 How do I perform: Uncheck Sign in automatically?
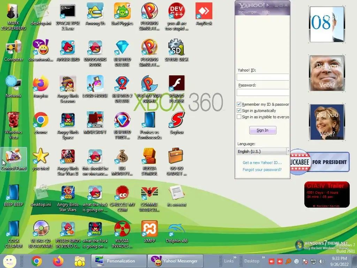tap(239, 111)
